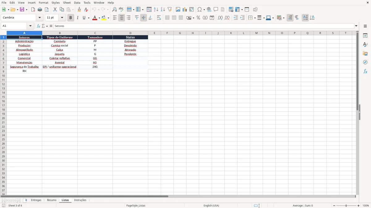Click the Cut scissors icon
The height and width of the screenshot is (208, 371).
(55, 10)
